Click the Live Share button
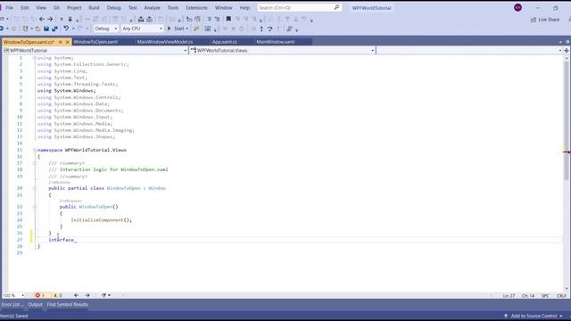This screenshot has width=571, height=321. coord(545,20)
